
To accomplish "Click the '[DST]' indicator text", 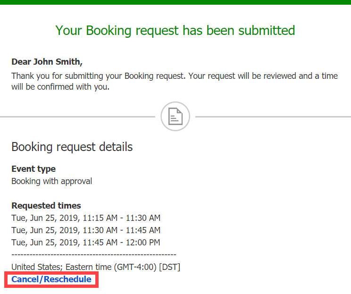I will pos(170,267).
